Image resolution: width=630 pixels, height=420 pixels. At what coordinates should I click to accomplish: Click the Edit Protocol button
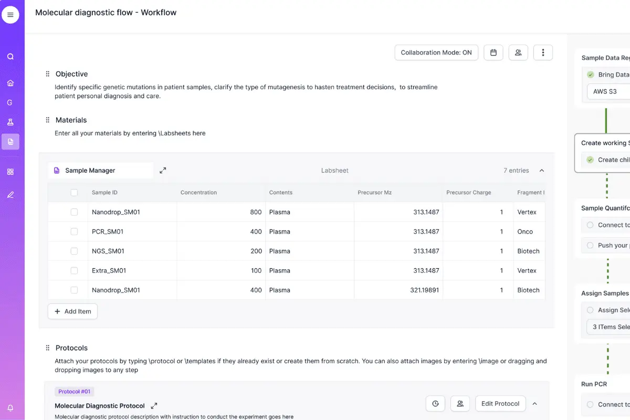(500, 404)
